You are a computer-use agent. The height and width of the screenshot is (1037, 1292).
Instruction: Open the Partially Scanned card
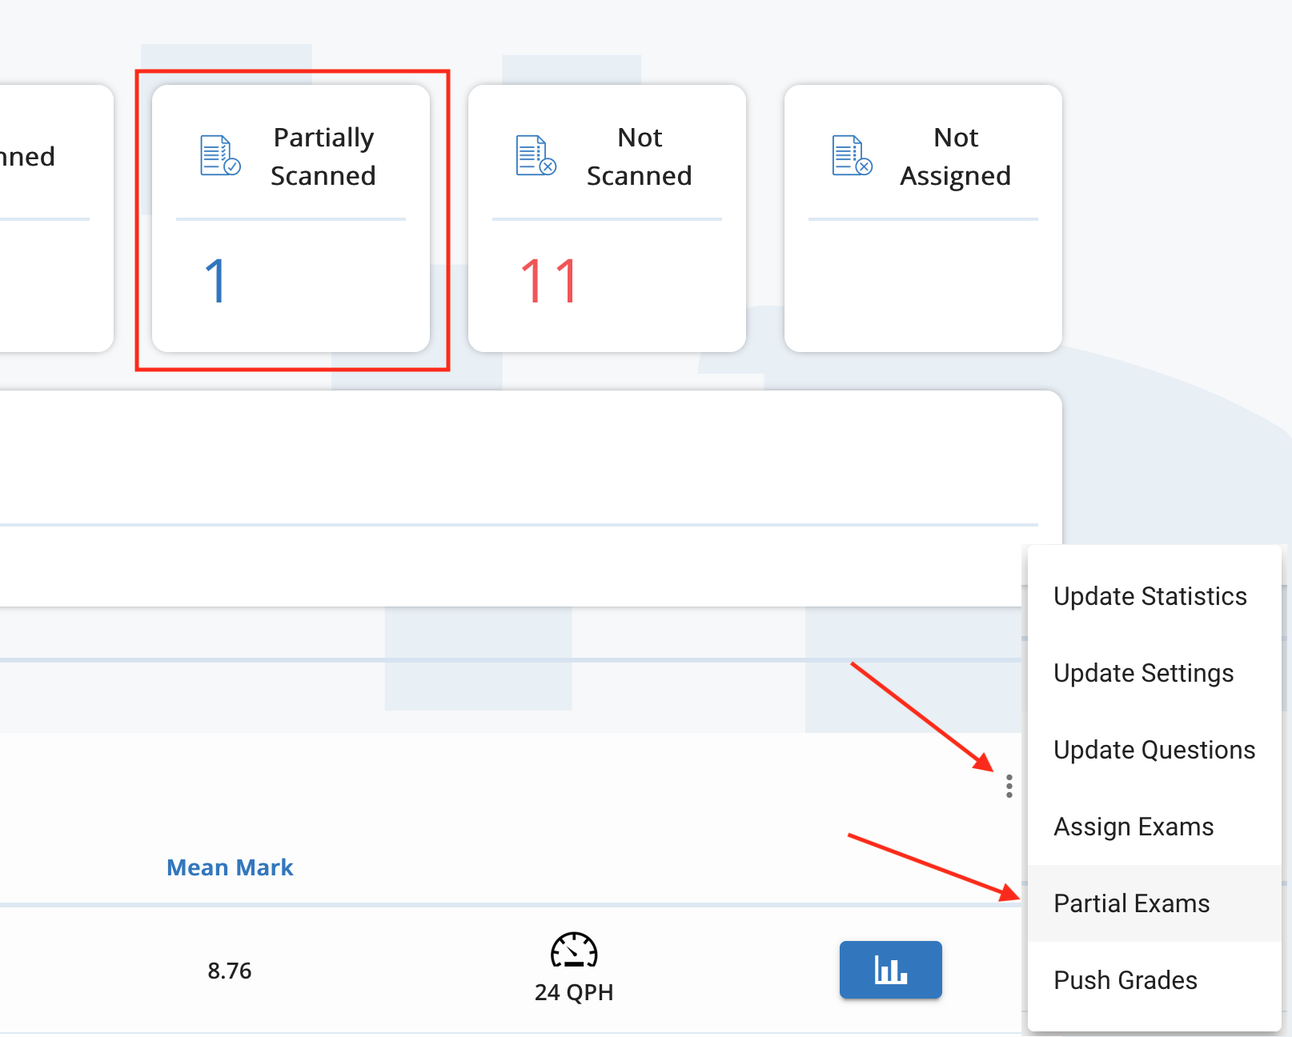click(x=291, y=218)
